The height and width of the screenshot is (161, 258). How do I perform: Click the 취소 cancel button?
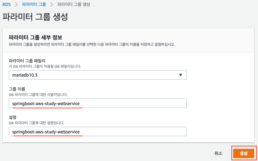218,153
